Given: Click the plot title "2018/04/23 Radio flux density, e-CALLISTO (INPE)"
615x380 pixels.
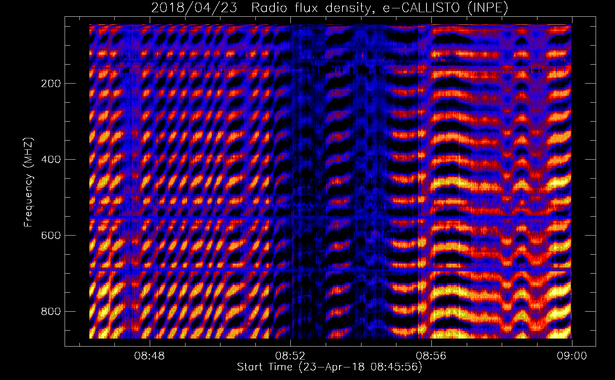Looking at the screenshot, I should click(330, 8).
